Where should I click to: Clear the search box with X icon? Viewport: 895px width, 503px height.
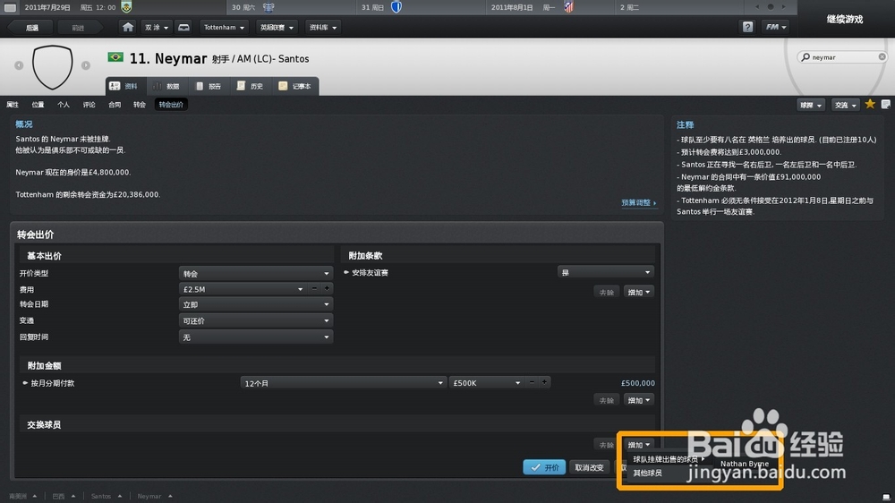tap(882, 56)
